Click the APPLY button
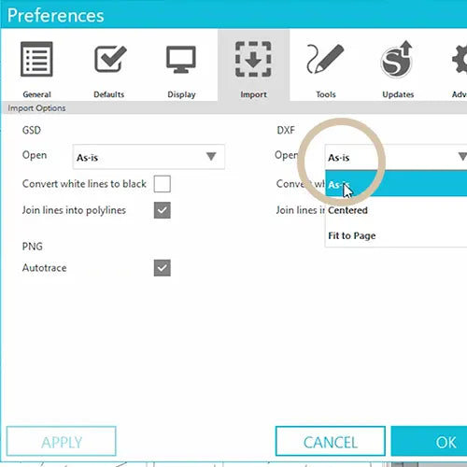 pyautogui.click(x=62, y=442)
